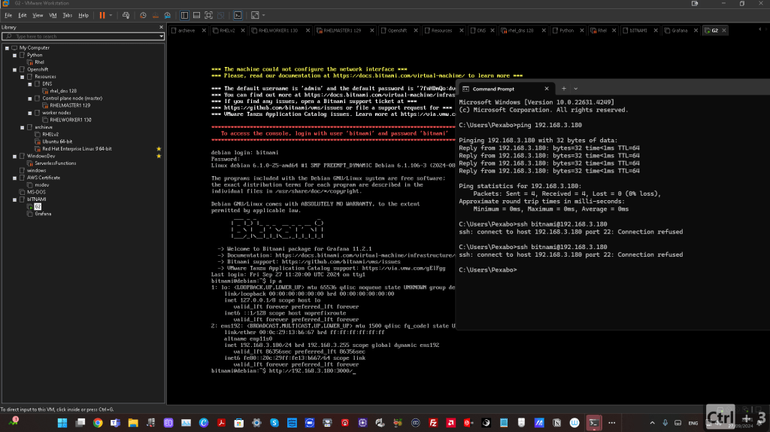The image size is (770, 432).
Task: Switch to the RHELMASTER1 129 tab
Action: pyautogui.click(x=342, y=30)
